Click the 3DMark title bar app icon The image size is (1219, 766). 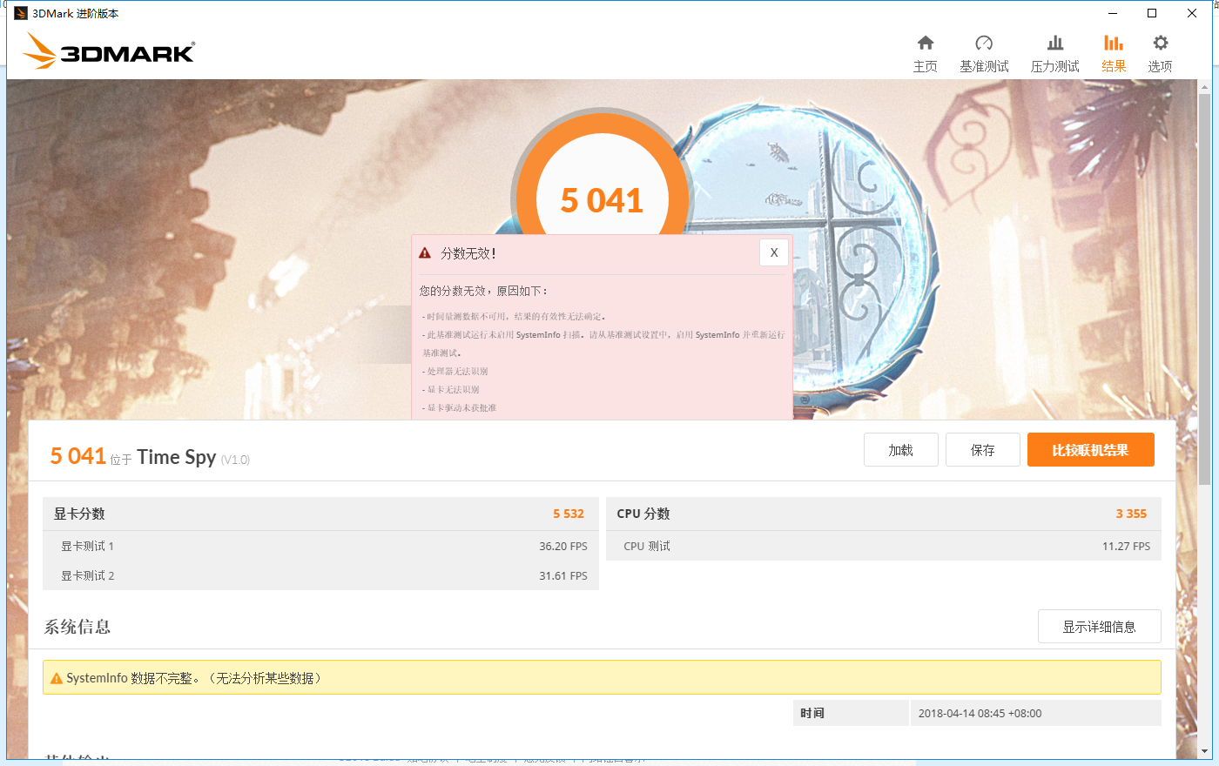tap(21, 13)
